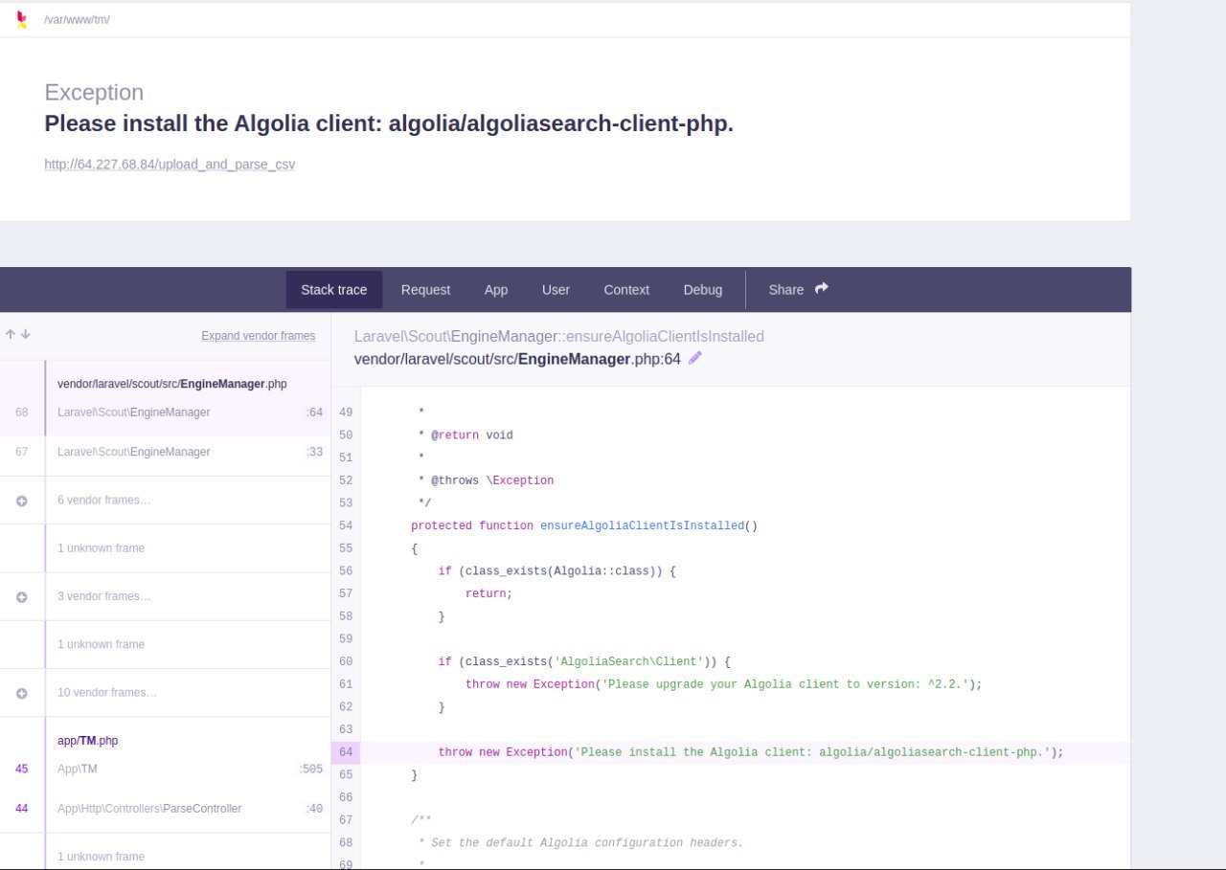Click code line 56 class_exists Algolia check

[x=557, y=571]
